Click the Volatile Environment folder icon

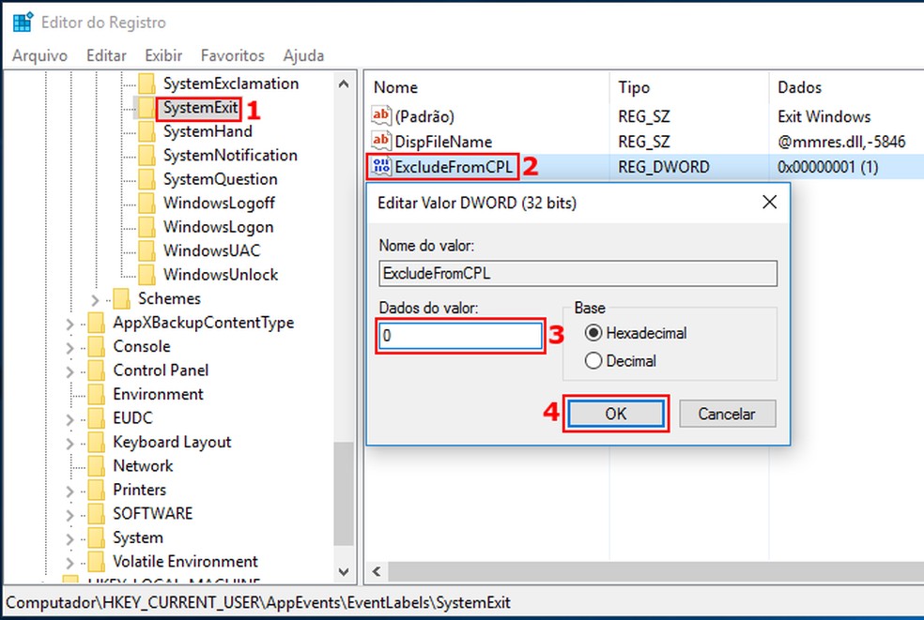pos(96,561)
